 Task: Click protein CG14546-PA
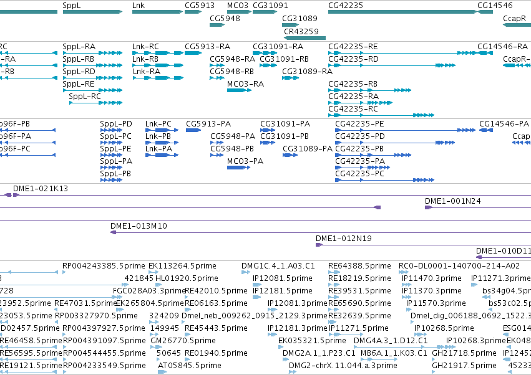coord(504,124)
